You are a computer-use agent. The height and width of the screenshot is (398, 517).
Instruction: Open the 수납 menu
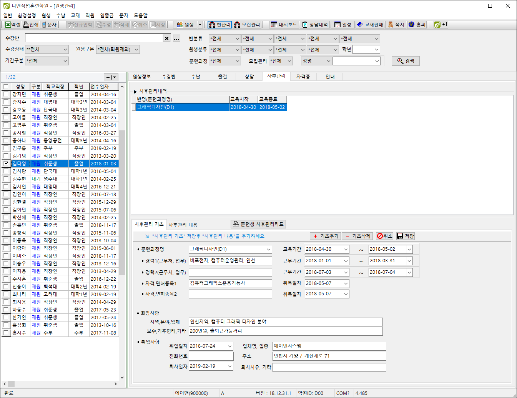pyautogui.click(x=61, y=15)
